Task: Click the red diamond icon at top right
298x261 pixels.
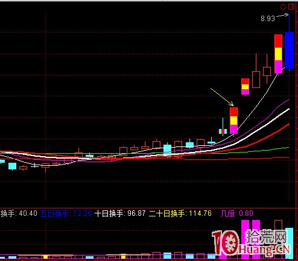Action: pos(283,7)
